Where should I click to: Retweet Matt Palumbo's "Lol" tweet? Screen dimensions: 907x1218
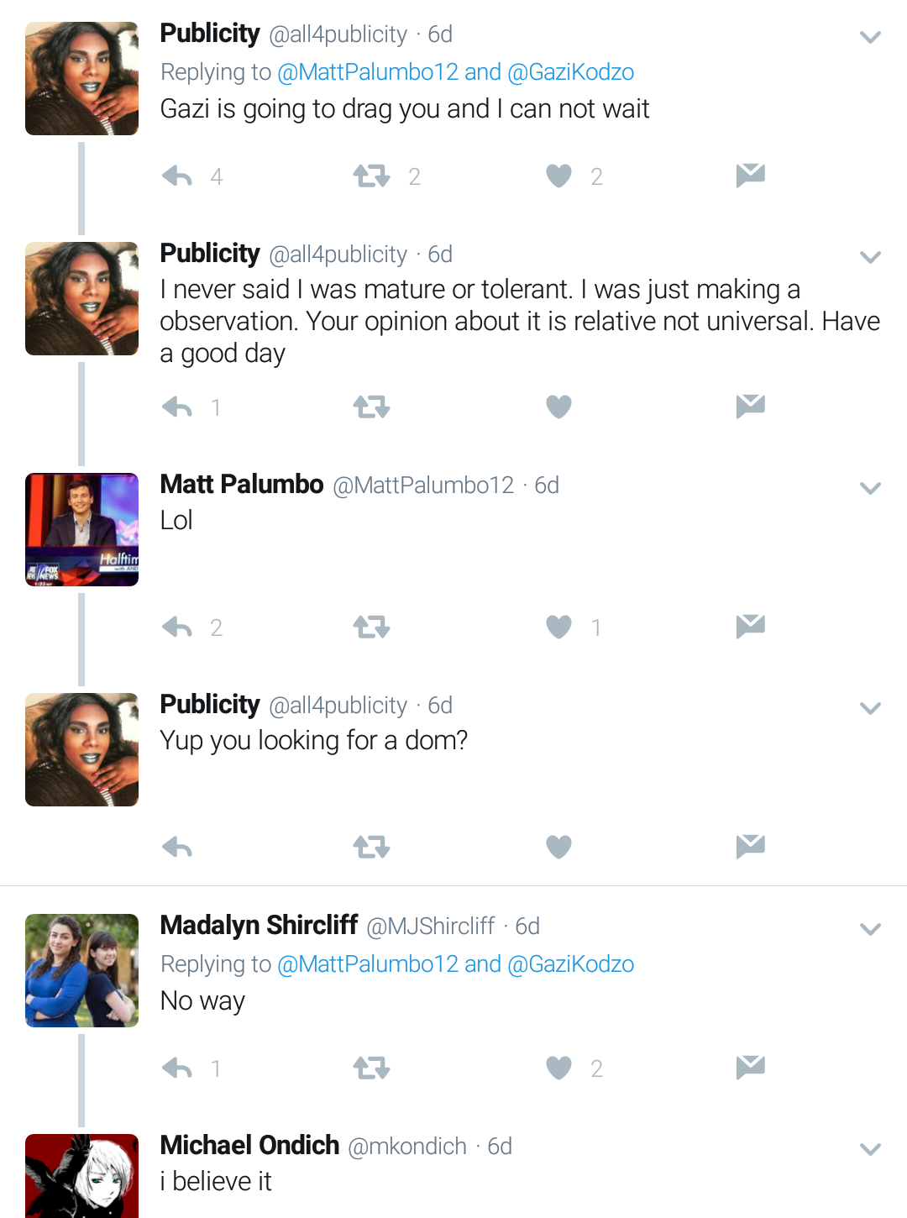[x=371, y=627]
